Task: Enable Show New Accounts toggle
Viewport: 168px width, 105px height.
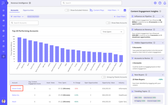Action: [x=108, y=23]
